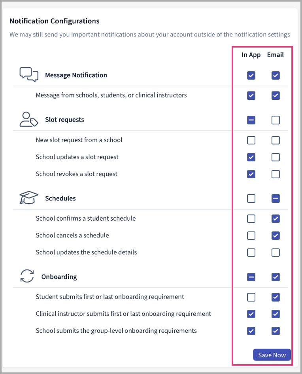Uncheck In App for Message Notification
Viewport: 302px width, 374px height.
[x=251, y=75]
